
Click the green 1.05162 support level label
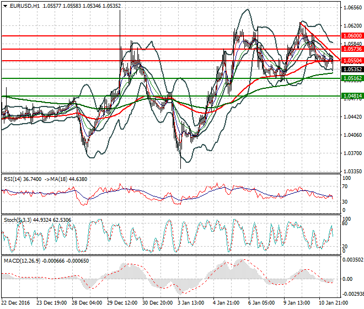click(352, 78)
